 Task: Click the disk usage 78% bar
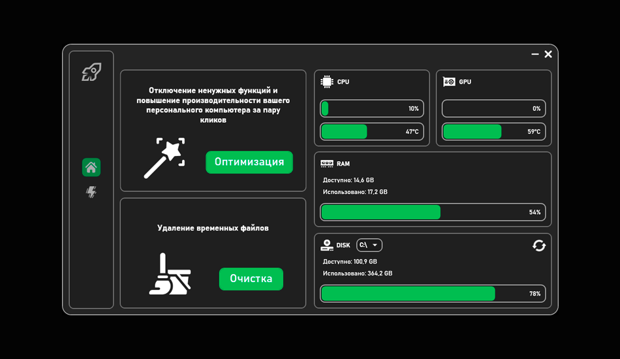(x=433, y=294)
